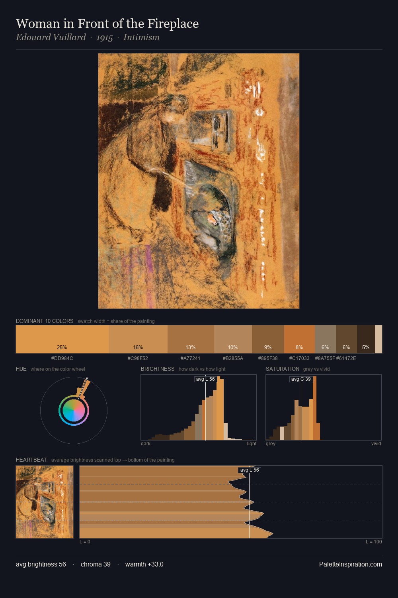The height and width of the screenshot is (598, 398).
Task: Click the style label Intimism
Action: pyautogui.click(x=141, y=37)
